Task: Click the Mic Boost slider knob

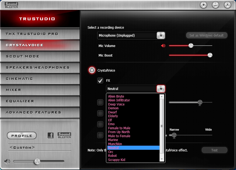Action: pyautogui.click(x=210, y=55)
